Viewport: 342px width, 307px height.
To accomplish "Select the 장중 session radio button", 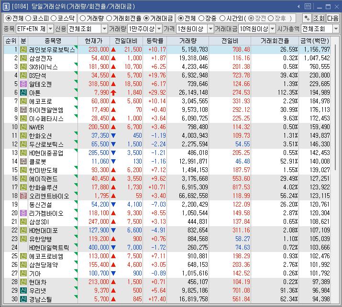I will (x=201, y=18).
